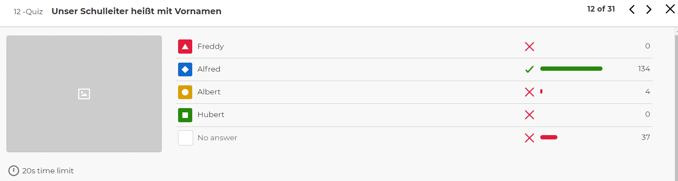The width and height of the screenshot is (678, 181).
Task: Click the green square icon beside Hubert
Action: point(185,115)
